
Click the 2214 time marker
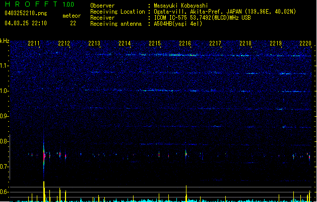pos(124,43)
